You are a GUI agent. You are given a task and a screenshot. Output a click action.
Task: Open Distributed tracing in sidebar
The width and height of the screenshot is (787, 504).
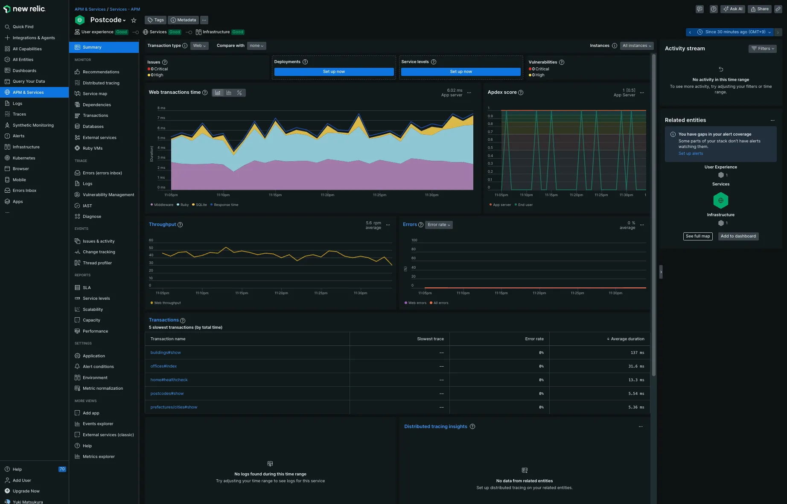coord(101,83)
